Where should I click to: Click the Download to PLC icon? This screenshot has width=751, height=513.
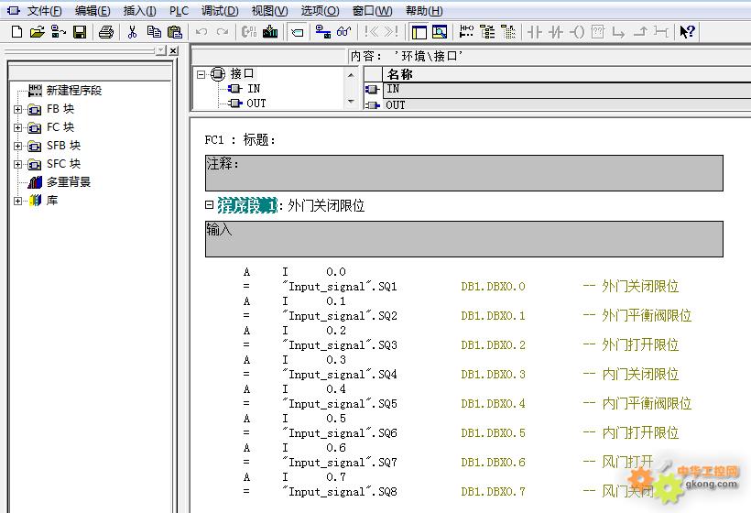click(x=270, y=32)
